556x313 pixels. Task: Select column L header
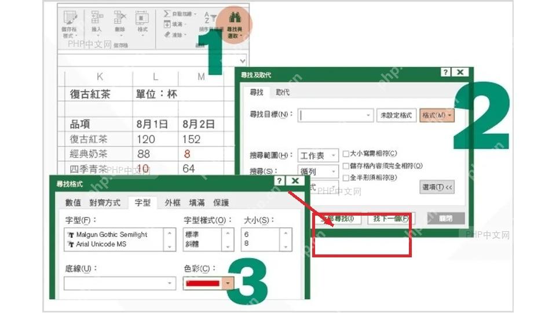click(155, 77)
